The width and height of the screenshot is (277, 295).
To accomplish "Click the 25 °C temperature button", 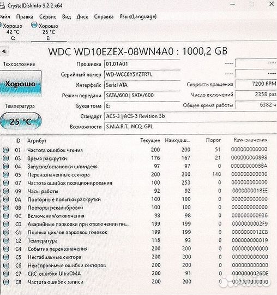I will (x=20, y=121).
